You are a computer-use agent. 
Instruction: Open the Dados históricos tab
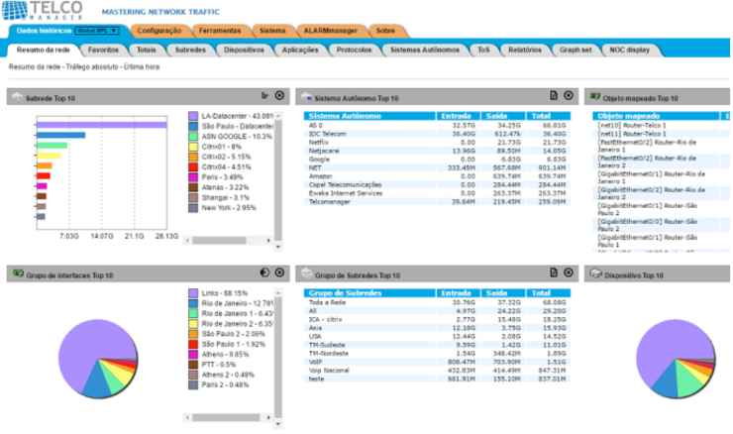[44, 31]
